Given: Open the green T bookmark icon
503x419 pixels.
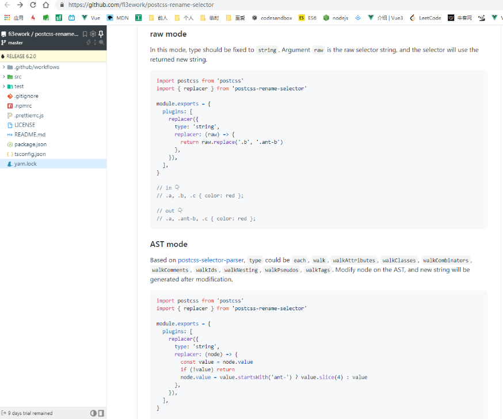Looking at the screenshot, I should click(x=139, y=18).
